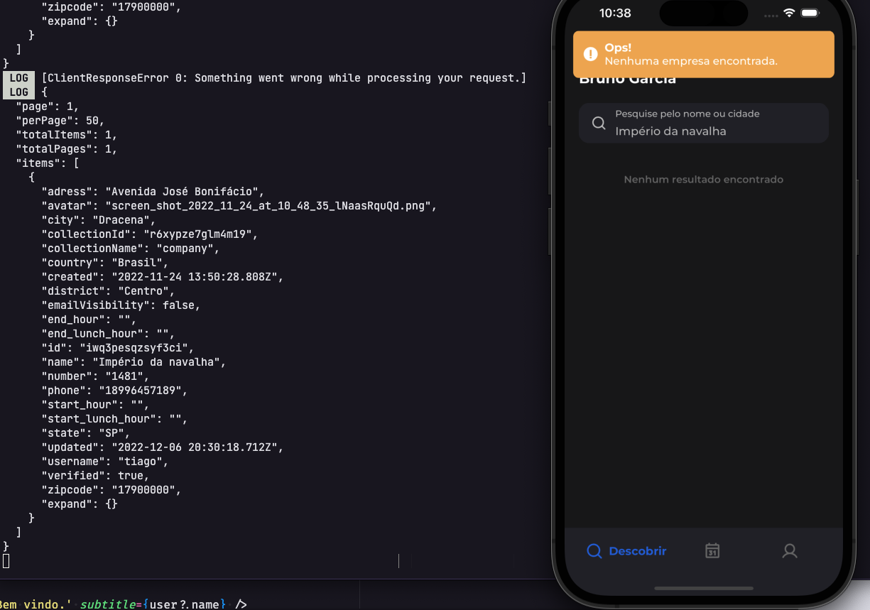This screenshot has width=870, height=610.
Task: Click the '"emailVisibility": false' line
Action: 121,305
